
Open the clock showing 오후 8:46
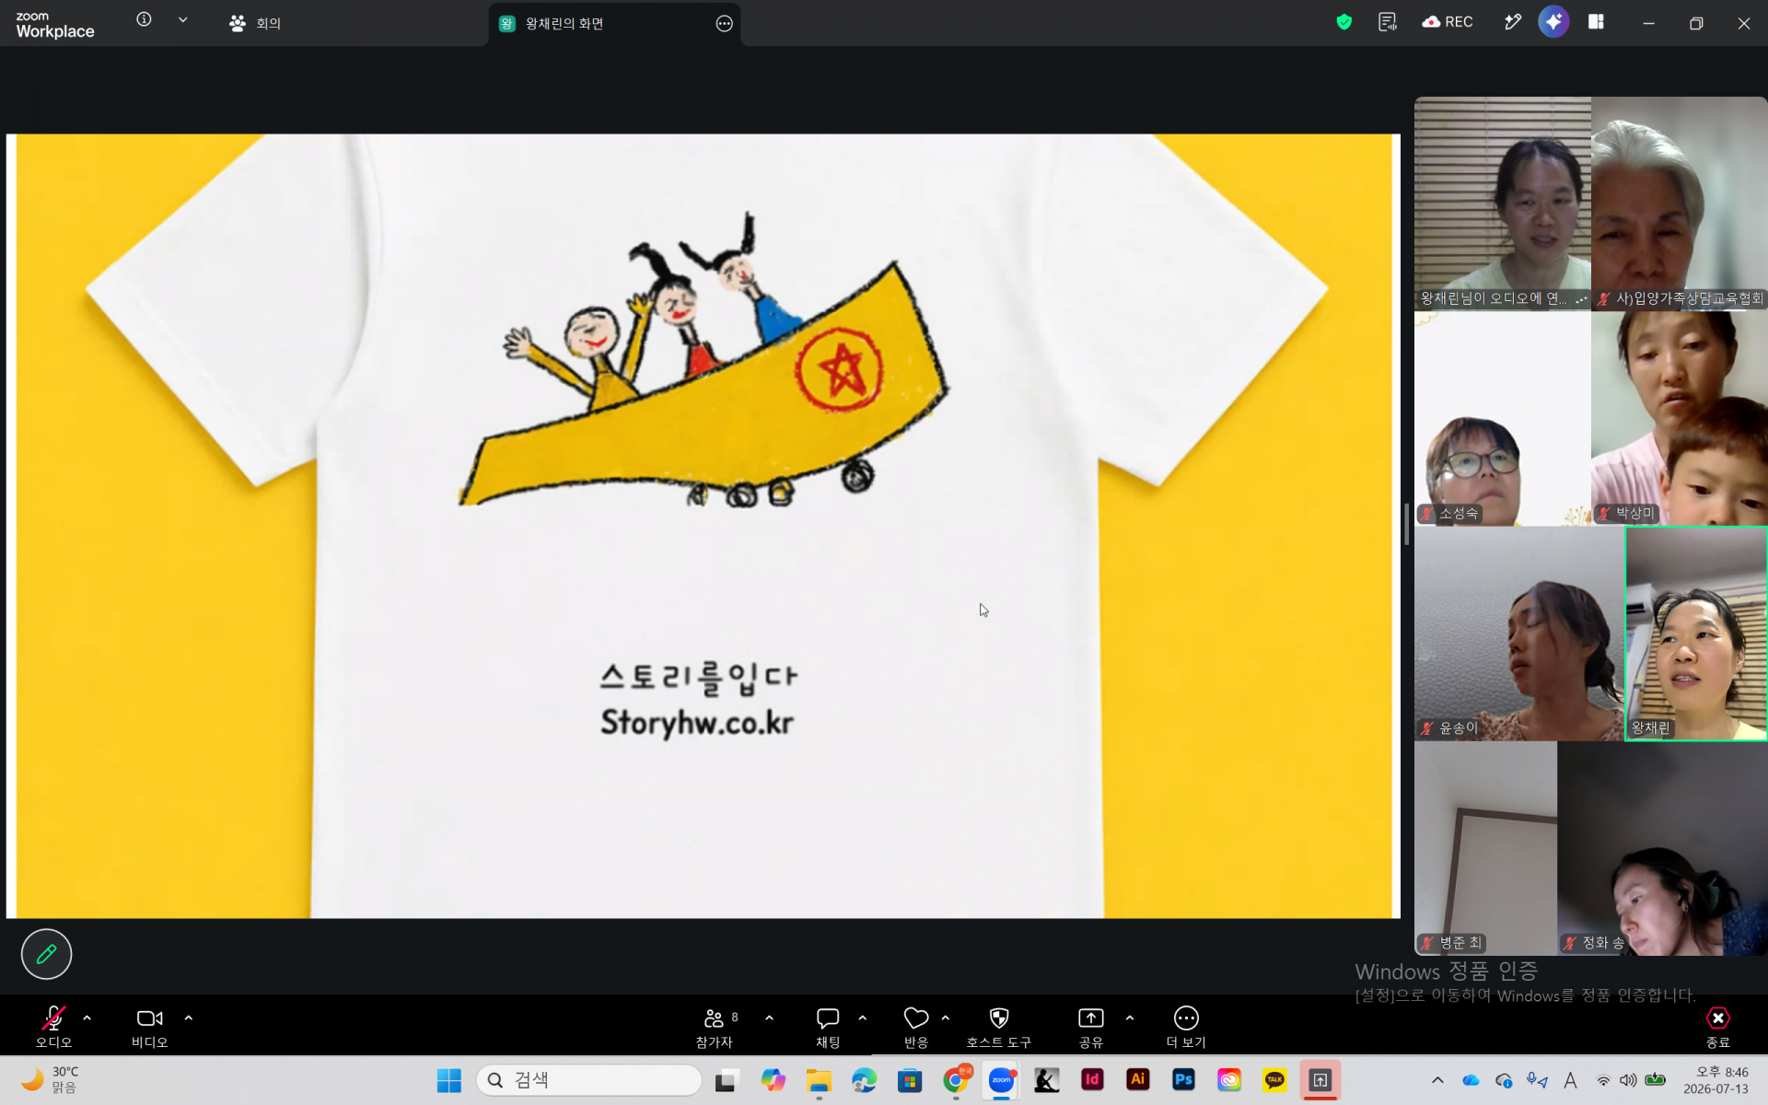1716,1080
